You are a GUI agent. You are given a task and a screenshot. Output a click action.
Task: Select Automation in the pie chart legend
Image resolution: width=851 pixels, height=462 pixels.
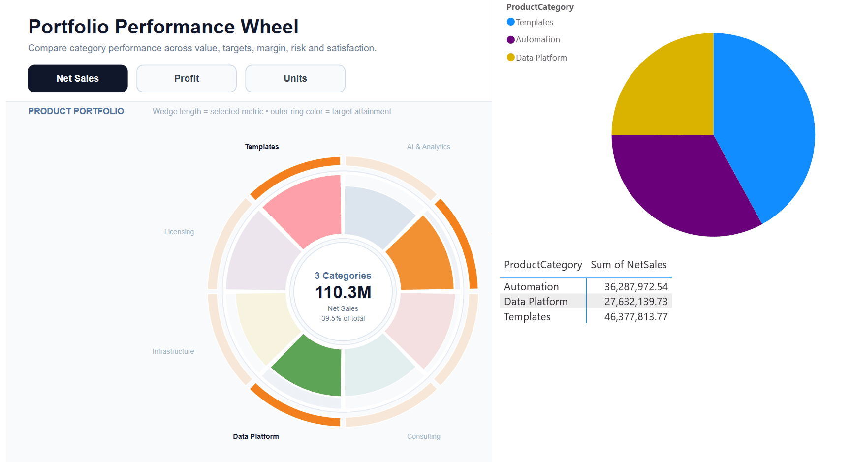click(x=538, y=39)
